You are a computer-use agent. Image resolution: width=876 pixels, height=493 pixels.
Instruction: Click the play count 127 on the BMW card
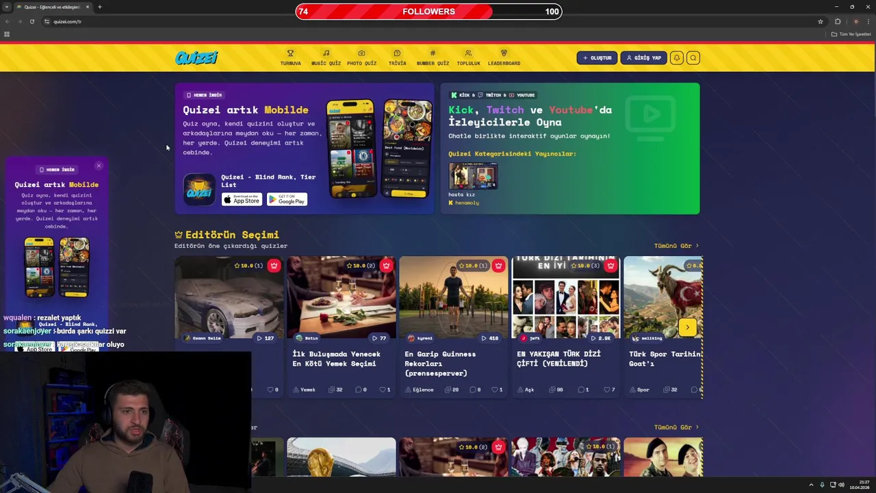click(265, 338)
